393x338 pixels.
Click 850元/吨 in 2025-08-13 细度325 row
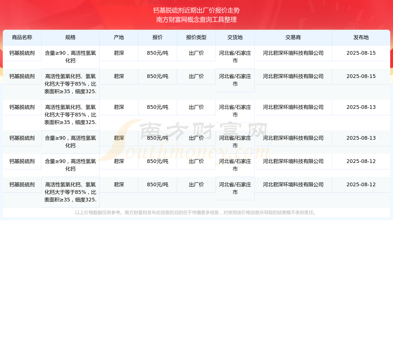[x=158, y=107]
